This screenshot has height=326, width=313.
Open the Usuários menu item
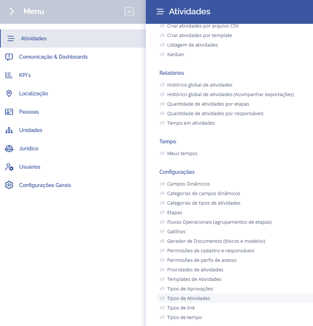click(30, 167)
